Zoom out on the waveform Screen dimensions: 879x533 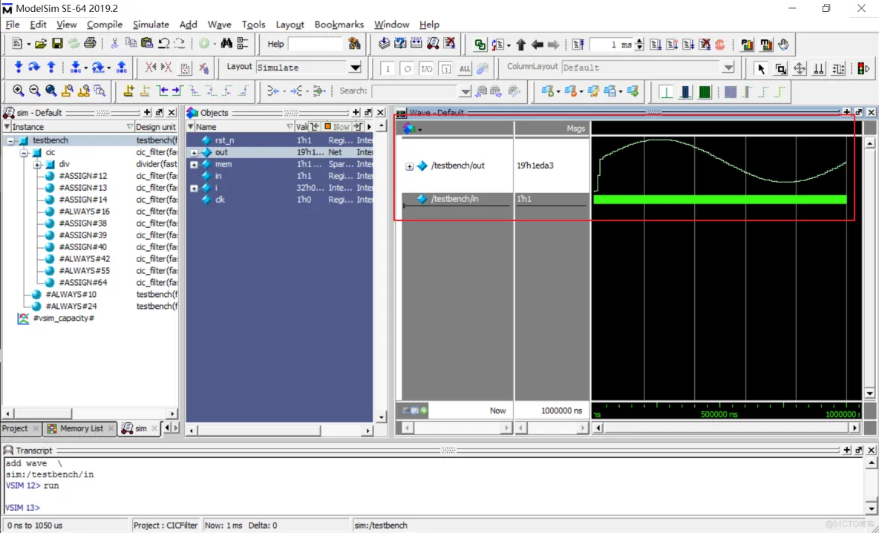tap(35, 91)
